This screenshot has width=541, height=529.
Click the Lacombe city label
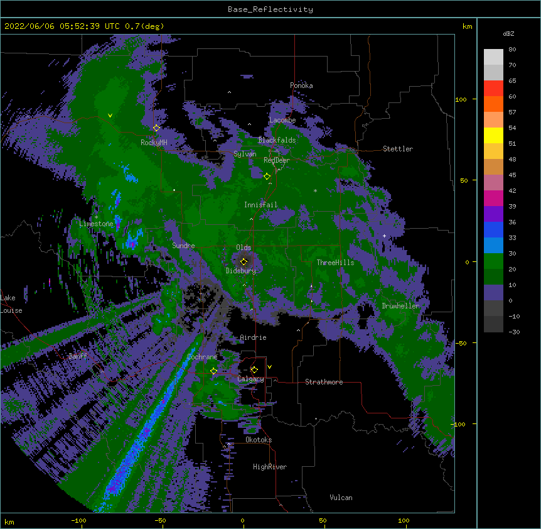coord(282,120)
